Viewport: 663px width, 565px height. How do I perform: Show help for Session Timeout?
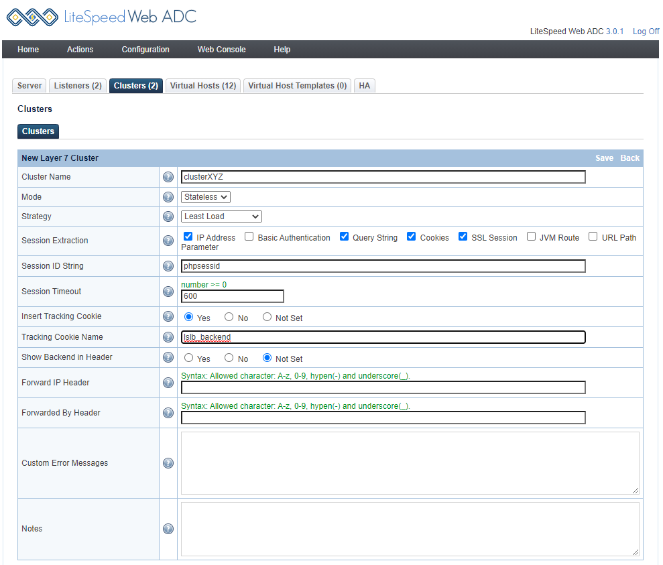tap(168, 292)
